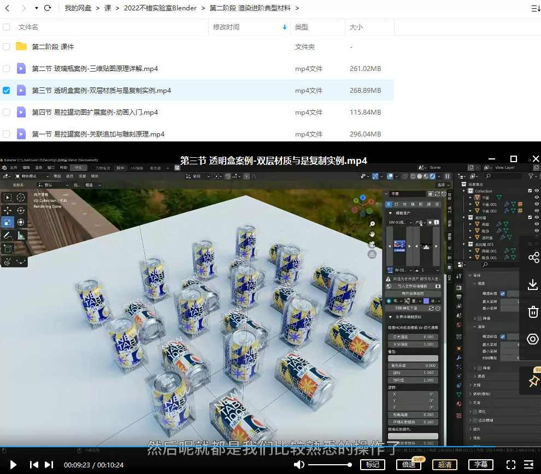Screen dimensions: 541x474
Task: Select the Annotate tool in Blender's toolbar
Action: [x=8, y=235]
